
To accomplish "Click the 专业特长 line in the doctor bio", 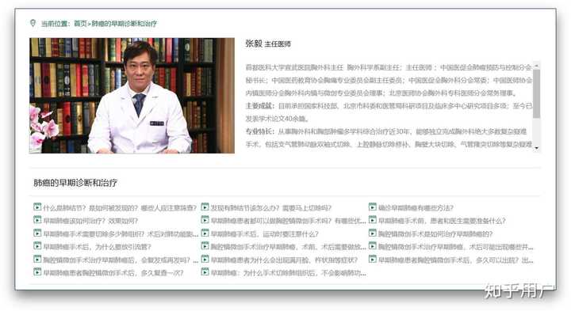I will point(386,131).
